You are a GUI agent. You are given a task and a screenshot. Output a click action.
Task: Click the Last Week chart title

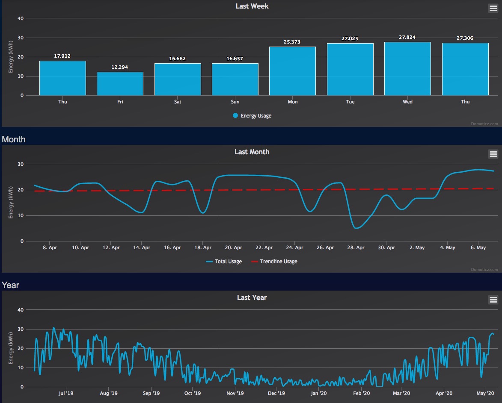(x=252, y=6)
